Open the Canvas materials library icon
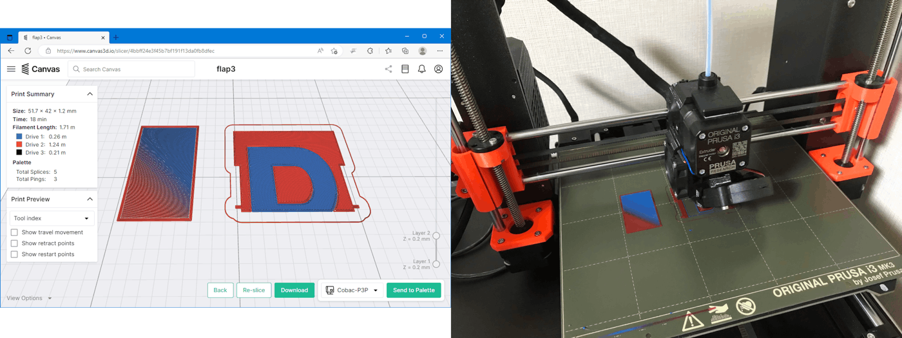902x338 pixels. tap(405, 69)
